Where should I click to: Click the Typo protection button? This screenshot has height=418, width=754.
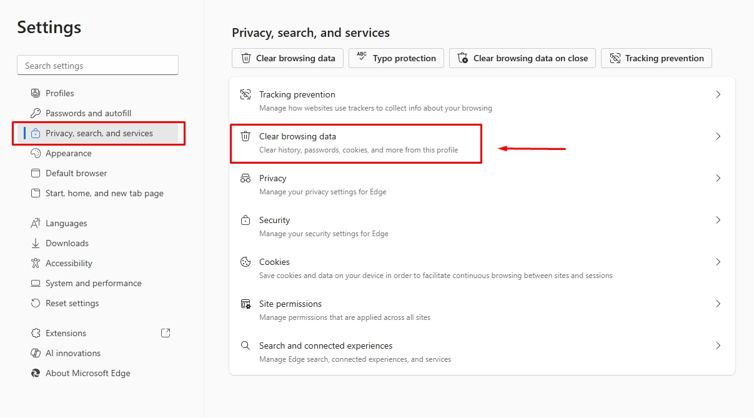click(x=396, y=58)
